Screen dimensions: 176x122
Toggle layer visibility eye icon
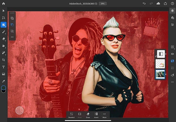(x=172, y=54)
